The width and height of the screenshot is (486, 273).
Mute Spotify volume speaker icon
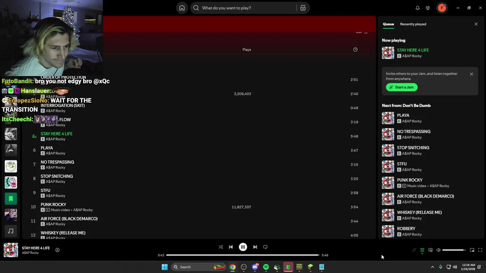pyautogui.click(x=439, y=250)
